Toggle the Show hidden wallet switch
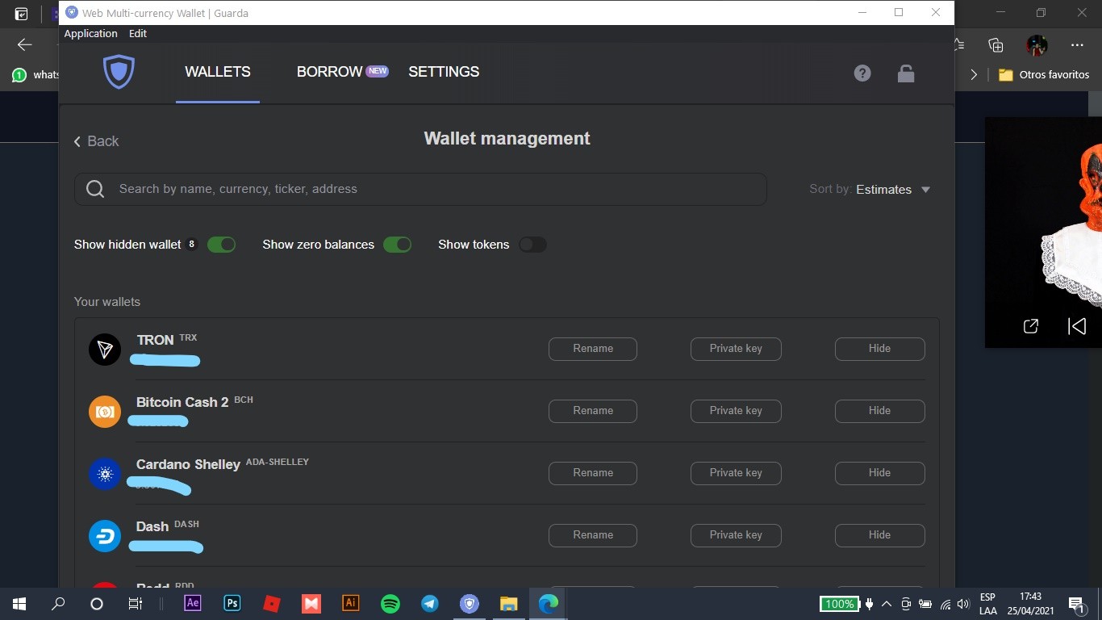Viewport: 1102px width, 620px height. [222, 245]
